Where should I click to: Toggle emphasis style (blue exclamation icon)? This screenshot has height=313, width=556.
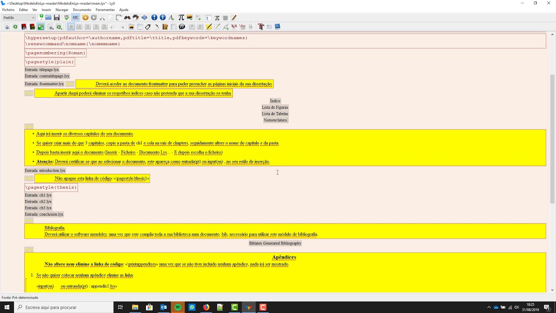pyautogui.click(x=154, y=17)
